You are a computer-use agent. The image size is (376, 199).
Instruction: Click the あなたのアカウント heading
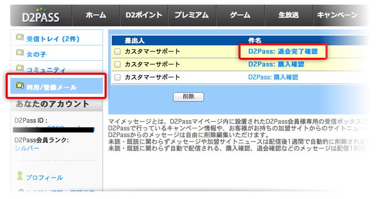(x=53, y=104)
